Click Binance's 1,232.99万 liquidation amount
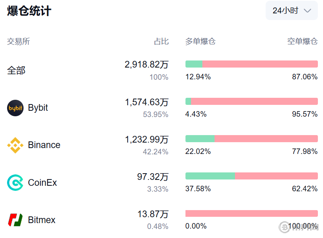The image size is (323, 238). point(147,139)
